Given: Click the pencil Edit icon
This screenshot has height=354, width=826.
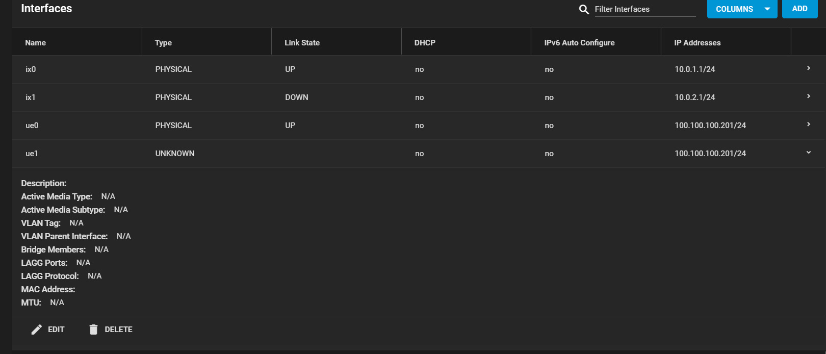Looking at the screenshot, I should click(37, 330).
